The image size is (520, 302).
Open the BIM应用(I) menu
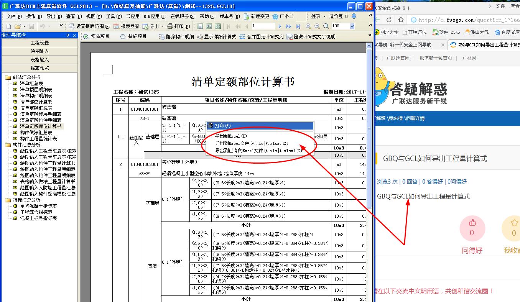click(155, 16)
